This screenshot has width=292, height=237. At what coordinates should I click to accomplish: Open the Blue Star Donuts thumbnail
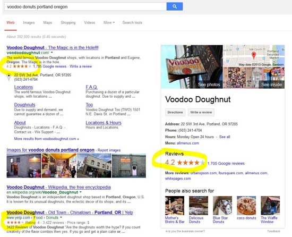click(222, 206)
